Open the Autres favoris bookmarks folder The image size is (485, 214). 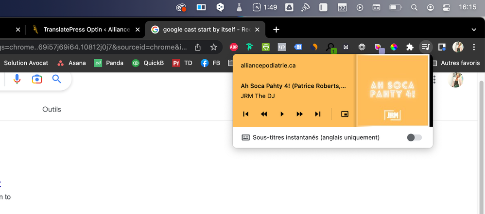(x=456, y=63)
